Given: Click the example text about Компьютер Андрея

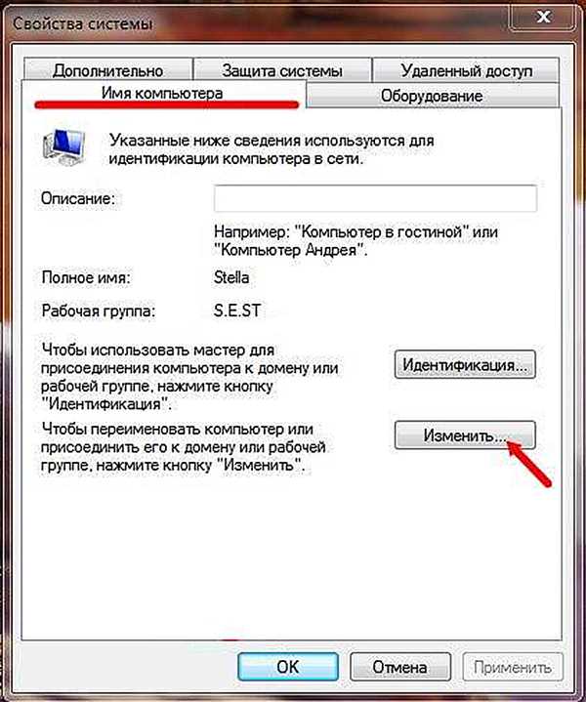Looking at the screenshot, I should (x=356, y=240).
